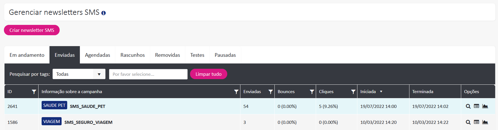Expand the Todas tags dropdown
This screenshot has height=130, width=498.
79,74
